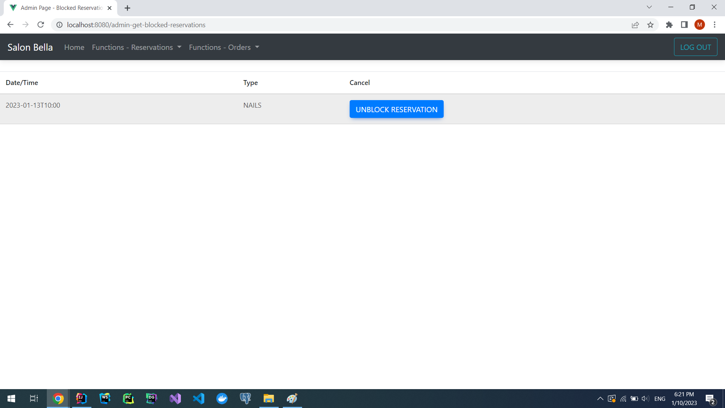This screenshot has height=408, width=725.
Task: Expand the Functions - Orders dropdown
Action: [224, 47]
